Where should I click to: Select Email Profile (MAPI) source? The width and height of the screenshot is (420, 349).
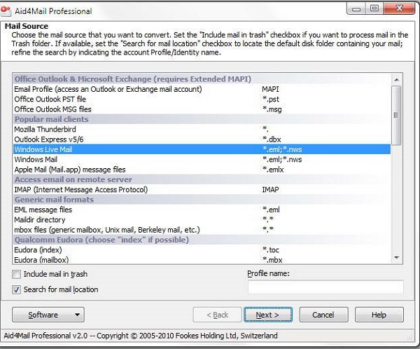click(x=202, y=89)
